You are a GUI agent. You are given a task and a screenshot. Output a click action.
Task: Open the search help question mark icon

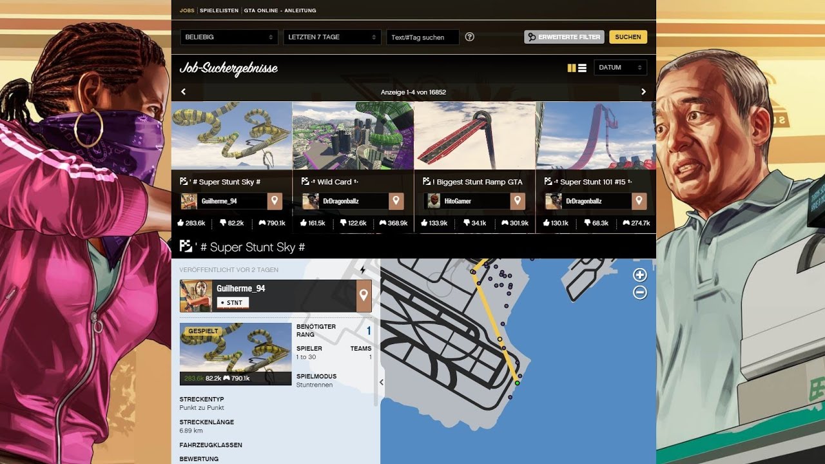tap(470, 37)
